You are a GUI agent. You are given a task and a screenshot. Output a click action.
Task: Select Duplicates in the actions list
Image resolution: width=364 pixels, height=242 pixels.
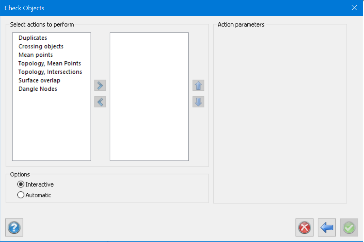tap(33, 38)
